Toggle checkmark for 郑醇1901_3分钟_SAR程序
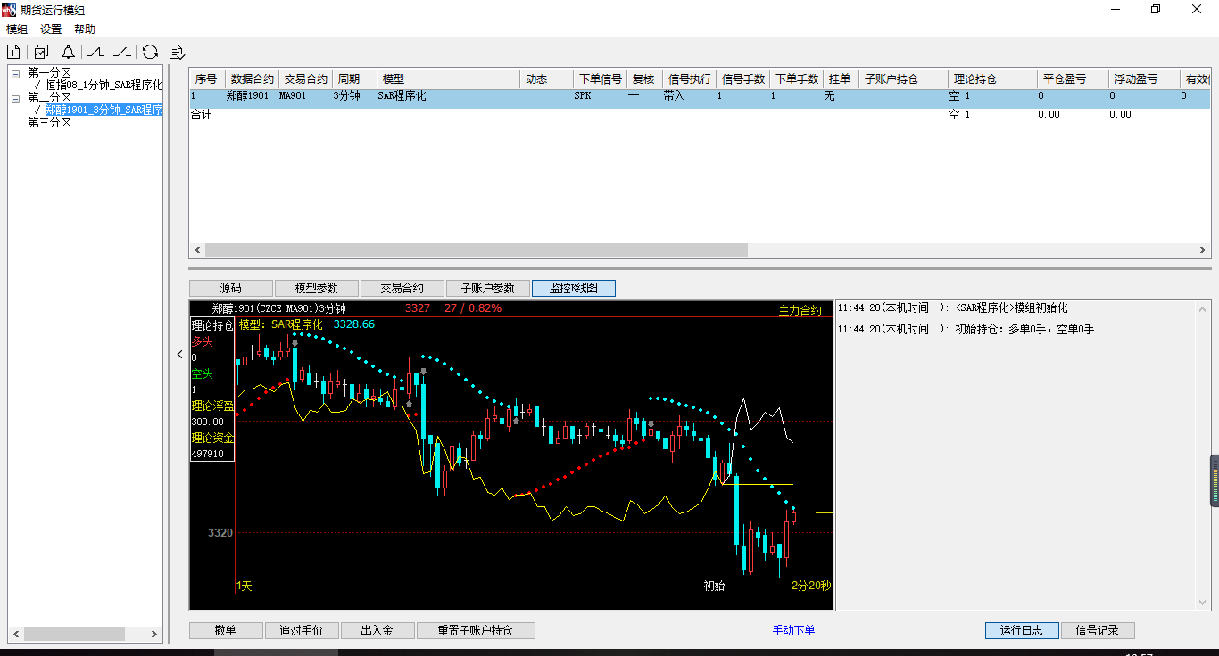This screenshot has height=656, width=1219. tap(37, 111)
